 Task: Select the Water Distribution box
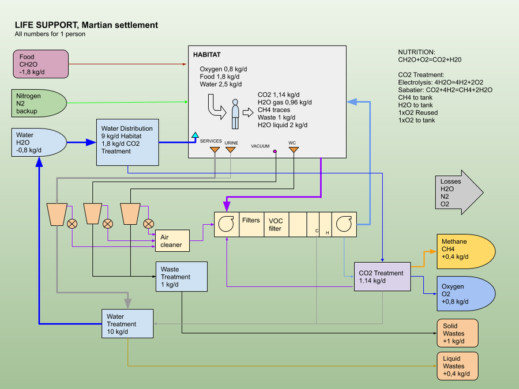127,143
